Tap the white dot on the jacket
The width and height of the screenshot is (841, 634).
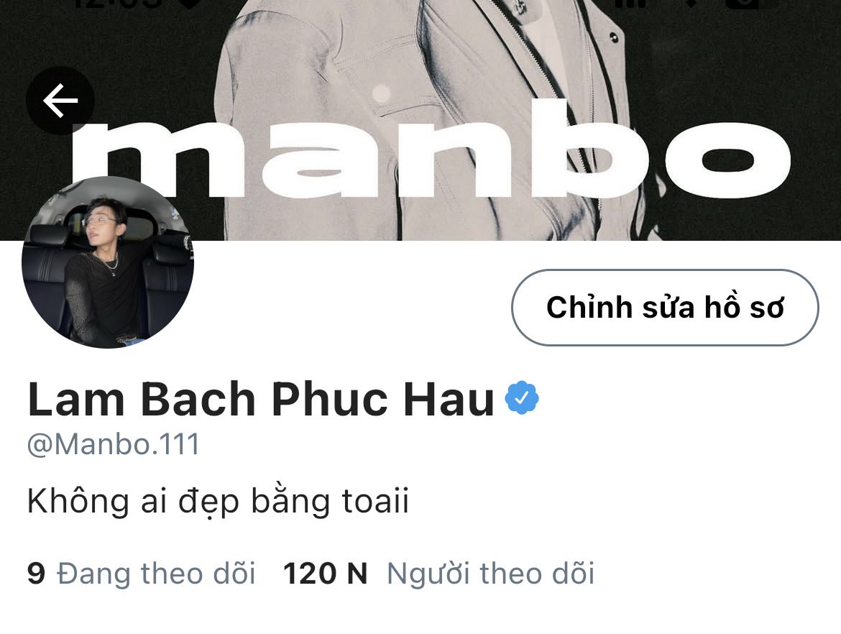point(381,93)
